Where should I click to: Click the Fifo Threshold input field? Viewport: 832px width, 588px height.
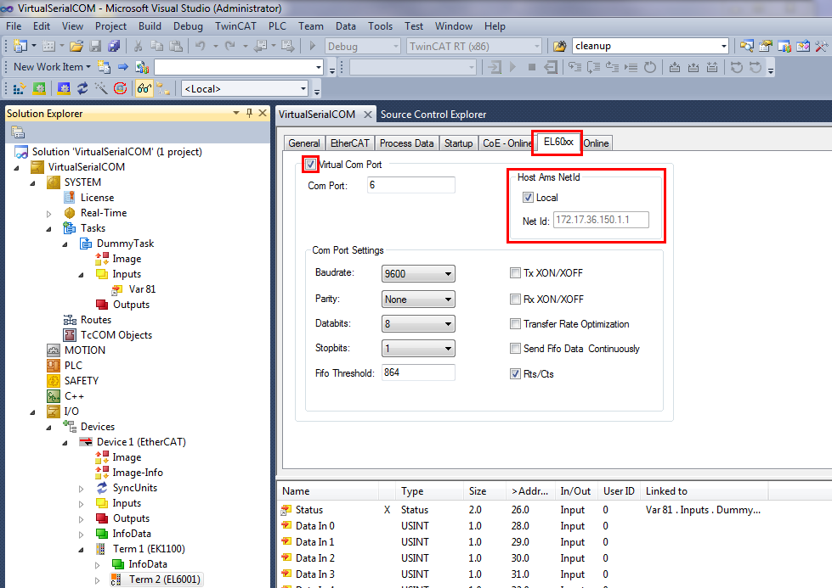point(418,372)
